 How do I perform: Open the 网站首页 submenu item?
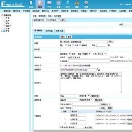point(113,11)
